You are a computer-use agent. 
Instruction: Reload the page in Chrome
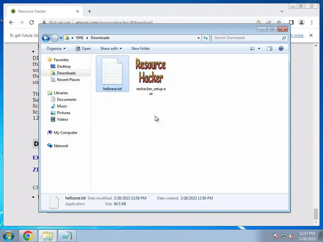[32, 22]
